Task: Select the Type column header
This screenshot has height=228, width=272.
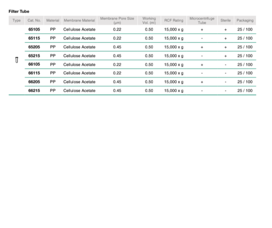Action: coord(16,20)
